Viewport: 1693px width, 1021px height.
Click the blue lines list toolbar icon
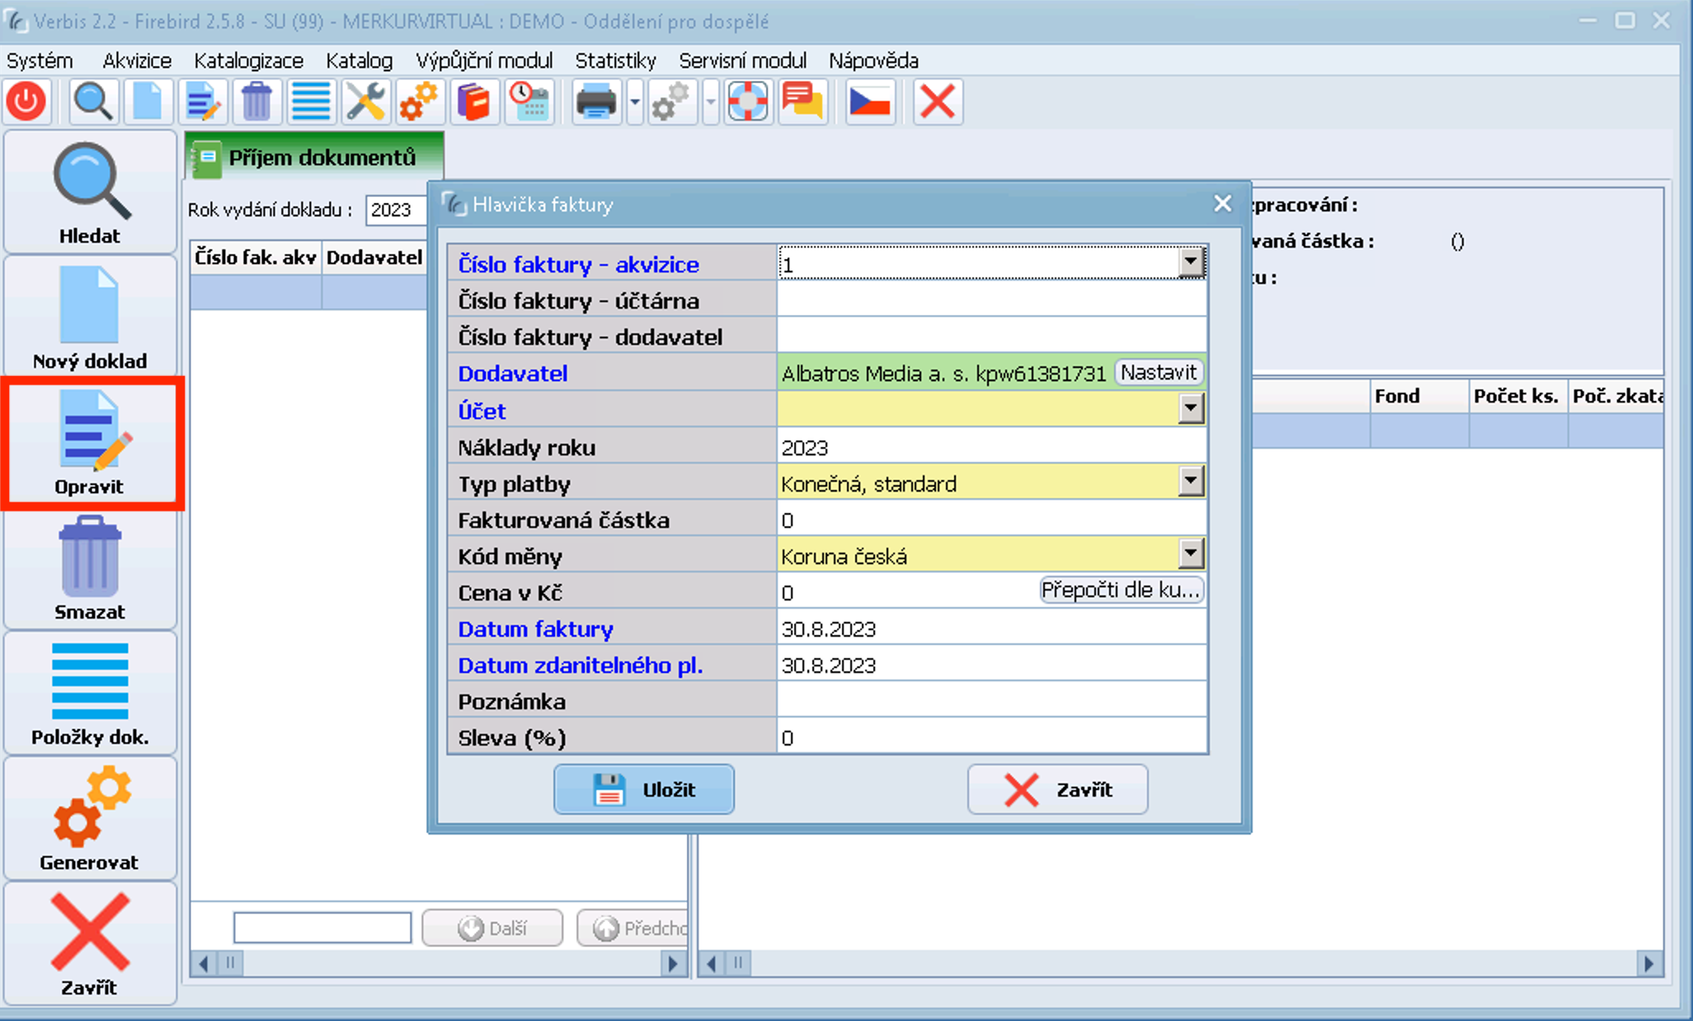point(311,102)
